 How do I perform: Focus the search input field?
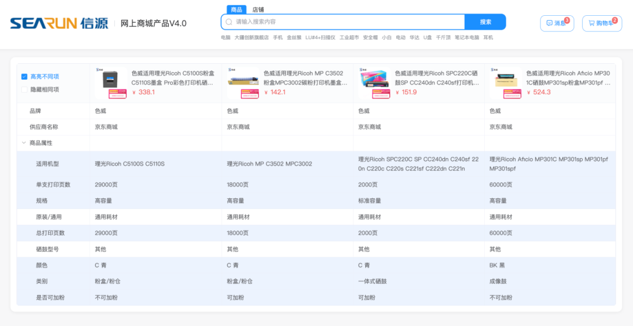pyautogui.click(x=346, y=22)
